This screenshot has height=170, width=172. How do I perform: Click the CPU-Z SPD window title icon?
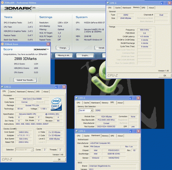point(77,98)
